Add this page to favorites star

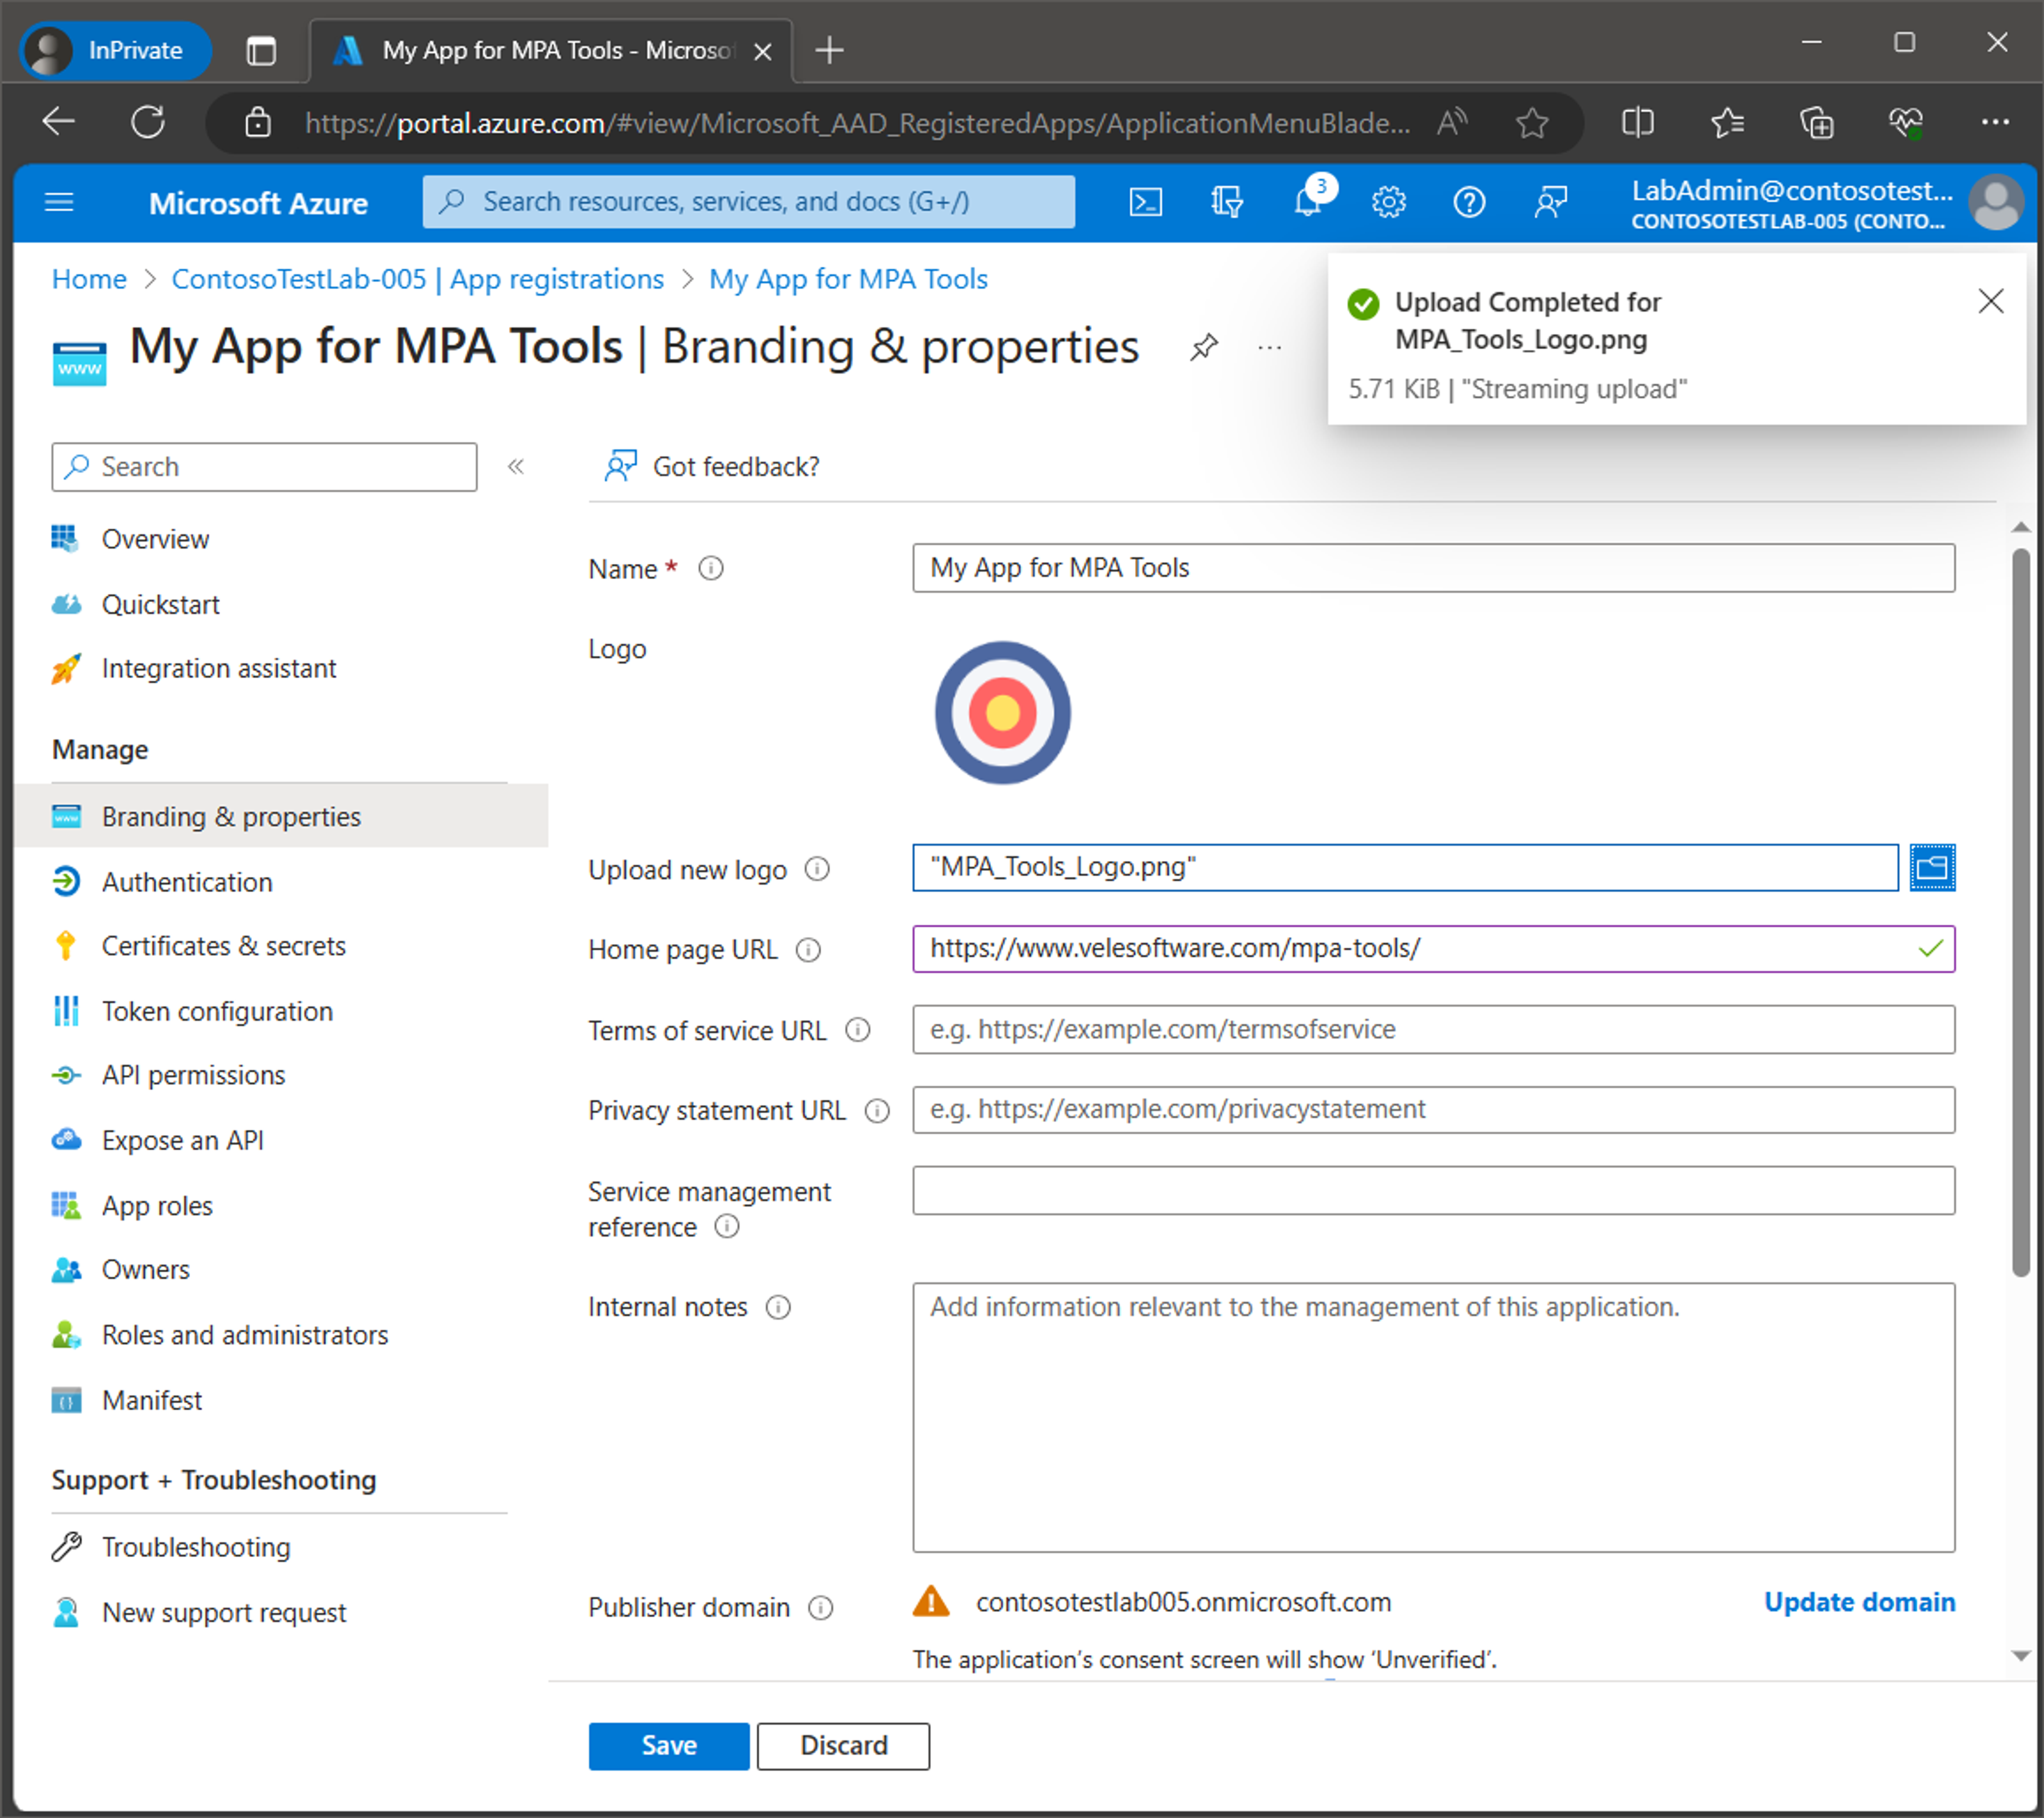[1531, 122]
